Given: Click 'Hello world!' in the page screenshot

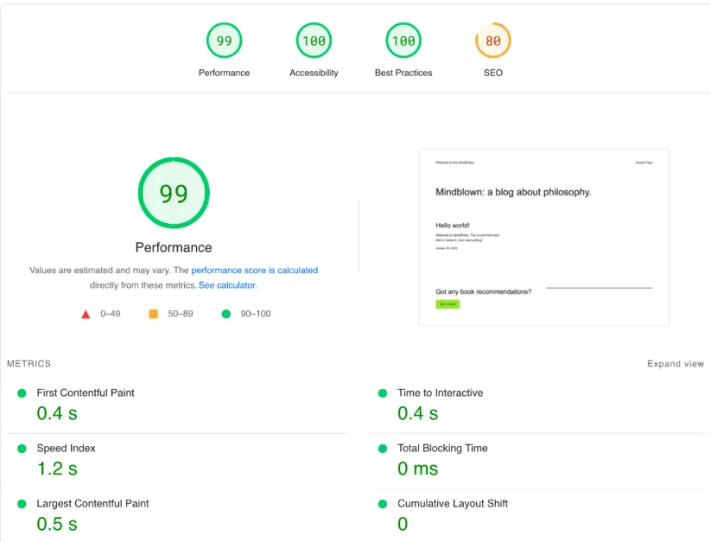Looking at the screenshot, I should [x=453, y=226].
